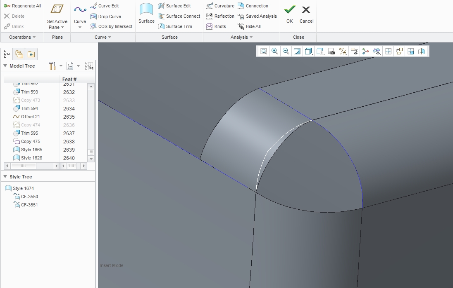Select Copy 475 in model tree
This screenshot has height=288, width=453.
click(x=26, y=141)
